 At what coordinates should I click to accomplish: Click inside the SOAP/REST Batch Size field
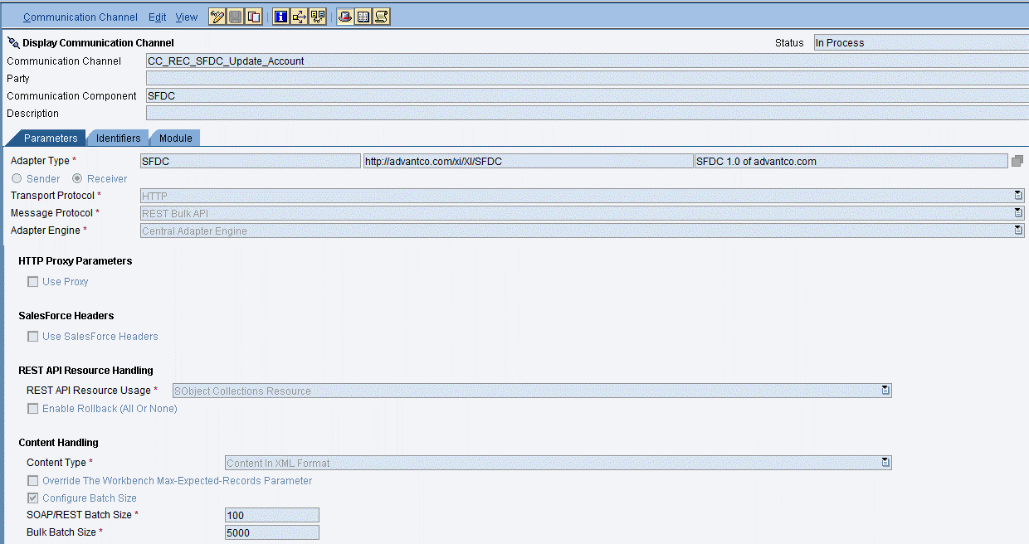tap(271, 514)
